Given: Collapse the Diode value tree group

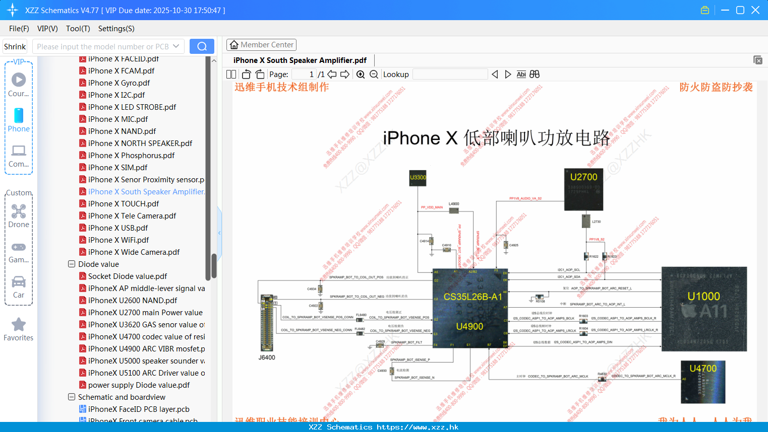Looking at the screenshot, I should tap(72, 264).
